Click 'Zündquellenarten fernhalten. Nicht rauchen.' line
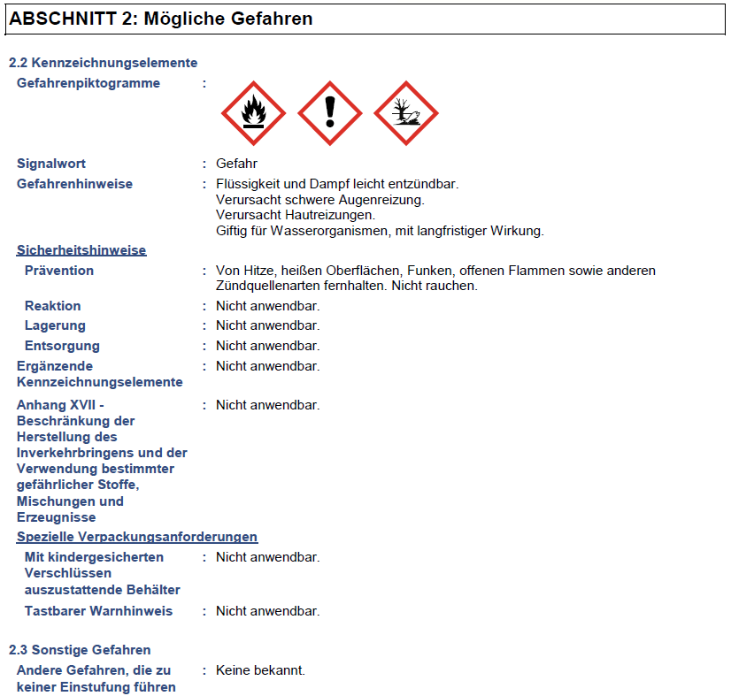731x696 pixels. [x=346, y=286]
